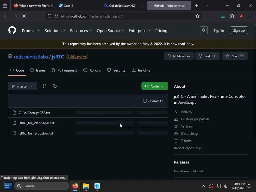Click the Sign in link
The height and width of the screenshot is (192, 256).
(x=218, y=30)
